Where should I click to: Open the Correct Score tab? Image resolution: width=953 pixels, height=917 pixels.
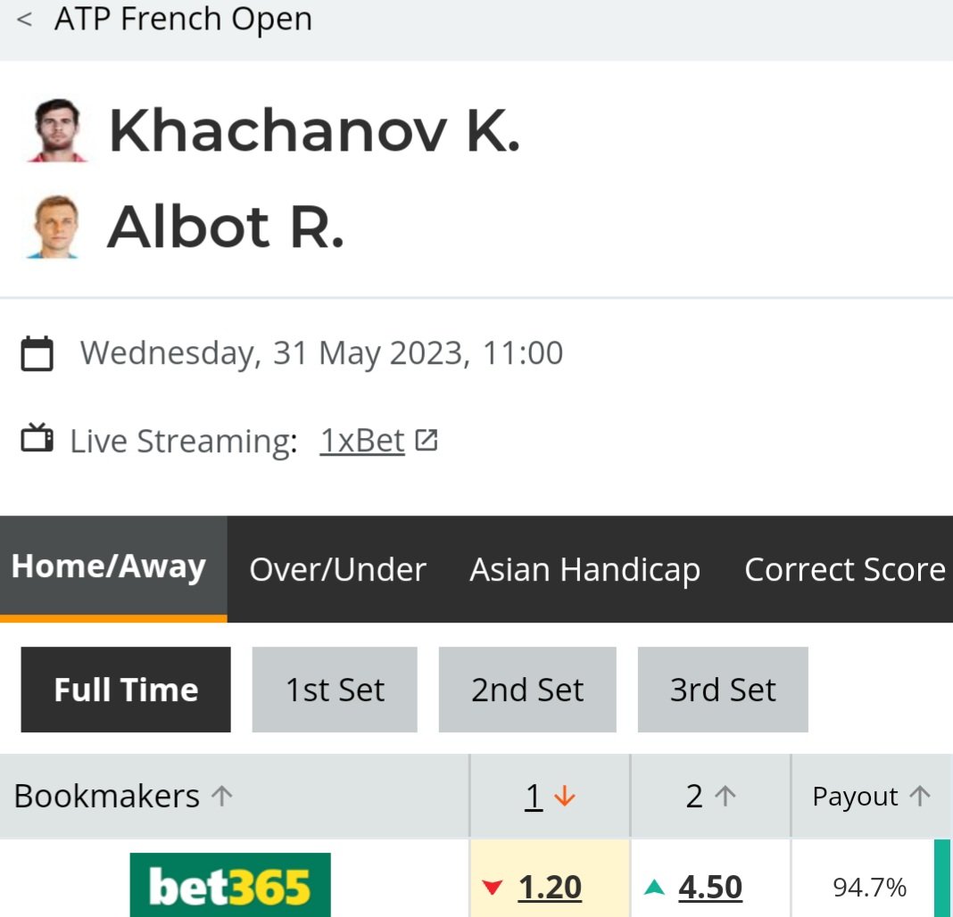click(x=844, y=570)
